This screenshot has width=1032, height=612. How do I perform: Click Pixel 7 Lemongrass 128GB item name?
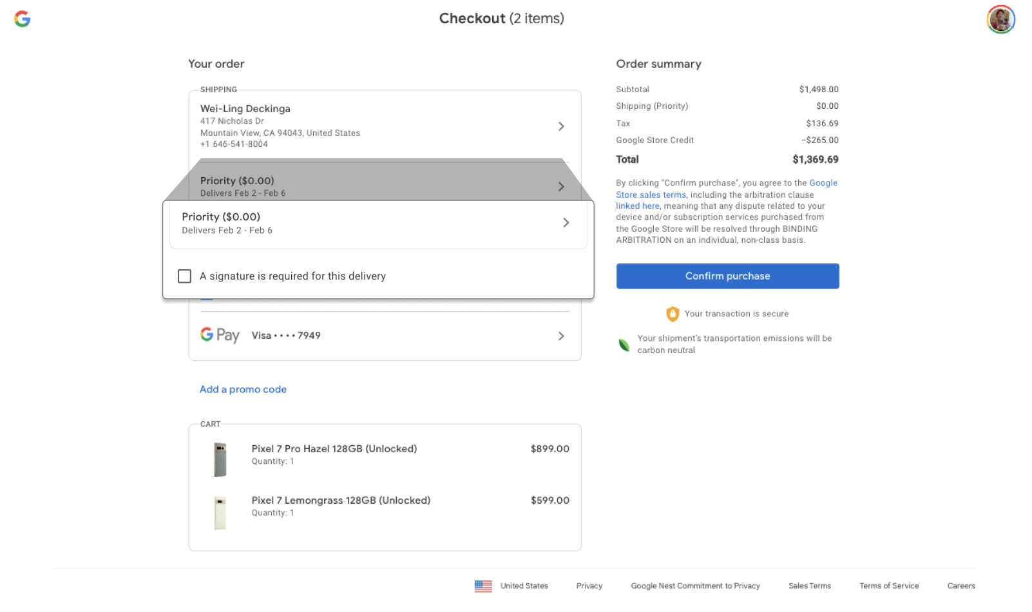[x=341, y=501]
